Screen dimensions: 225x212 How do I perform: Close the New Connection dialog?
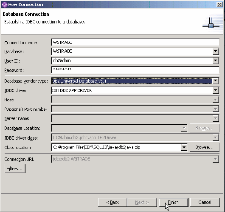click(x=219, y=5)
